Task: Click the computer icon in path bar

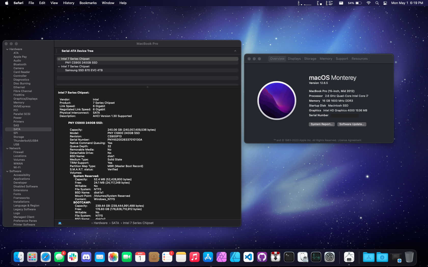Action: coord(60,223)
